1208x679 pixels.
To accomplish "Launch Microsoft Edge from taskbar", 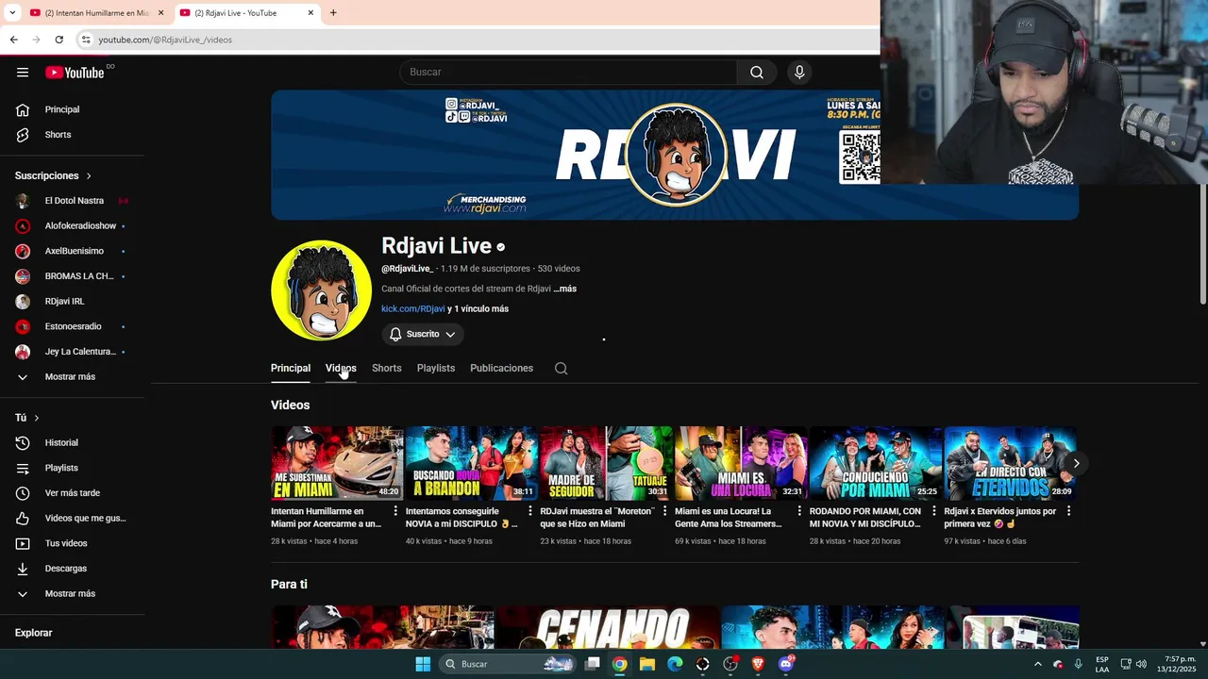I will (675, 664).
